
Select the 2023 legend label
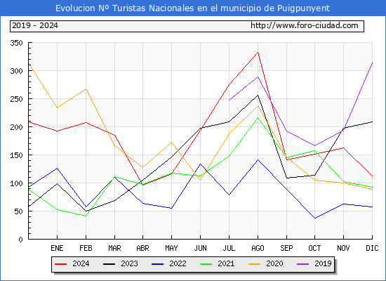[x=129, y=263]
